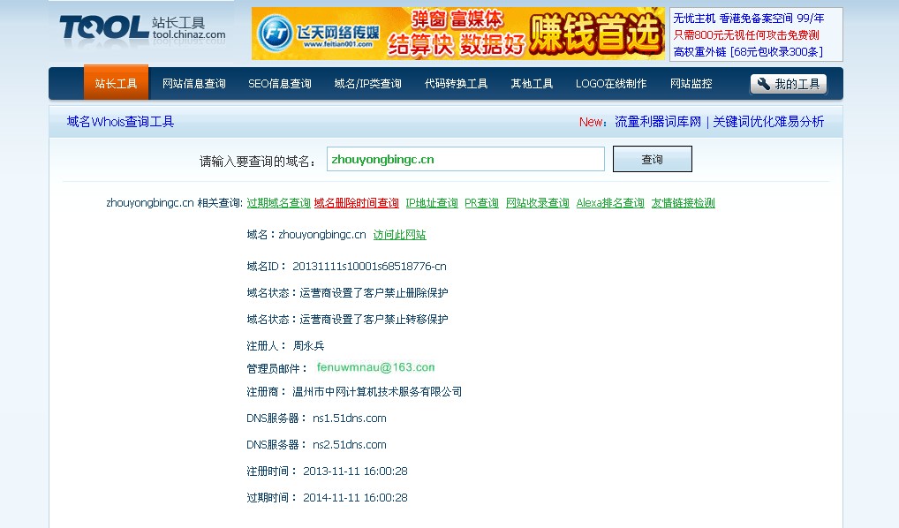This screenshot has width=899, height=528.
Task: Click the 我的工具 button label
Action: [x=797, y=84]
